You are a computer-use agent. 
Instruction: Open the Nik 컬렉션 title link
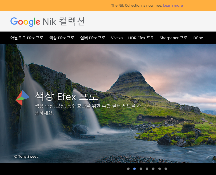click(64, 21)
